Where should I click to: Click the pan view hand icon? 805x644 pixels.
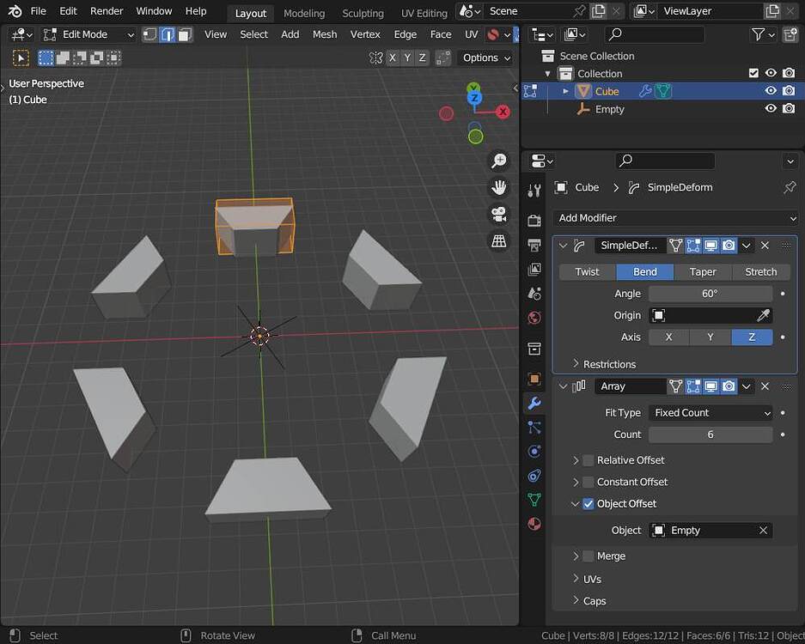[498, 187]
